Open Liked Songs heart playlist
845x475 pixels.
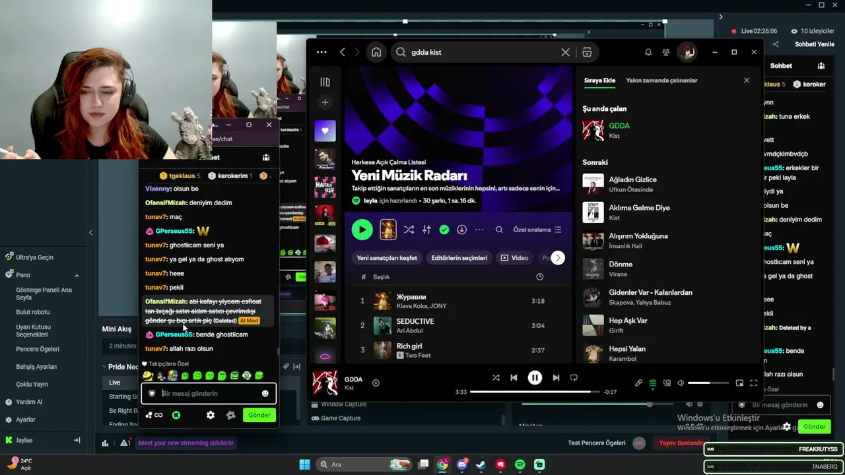(x=325, y=131)
